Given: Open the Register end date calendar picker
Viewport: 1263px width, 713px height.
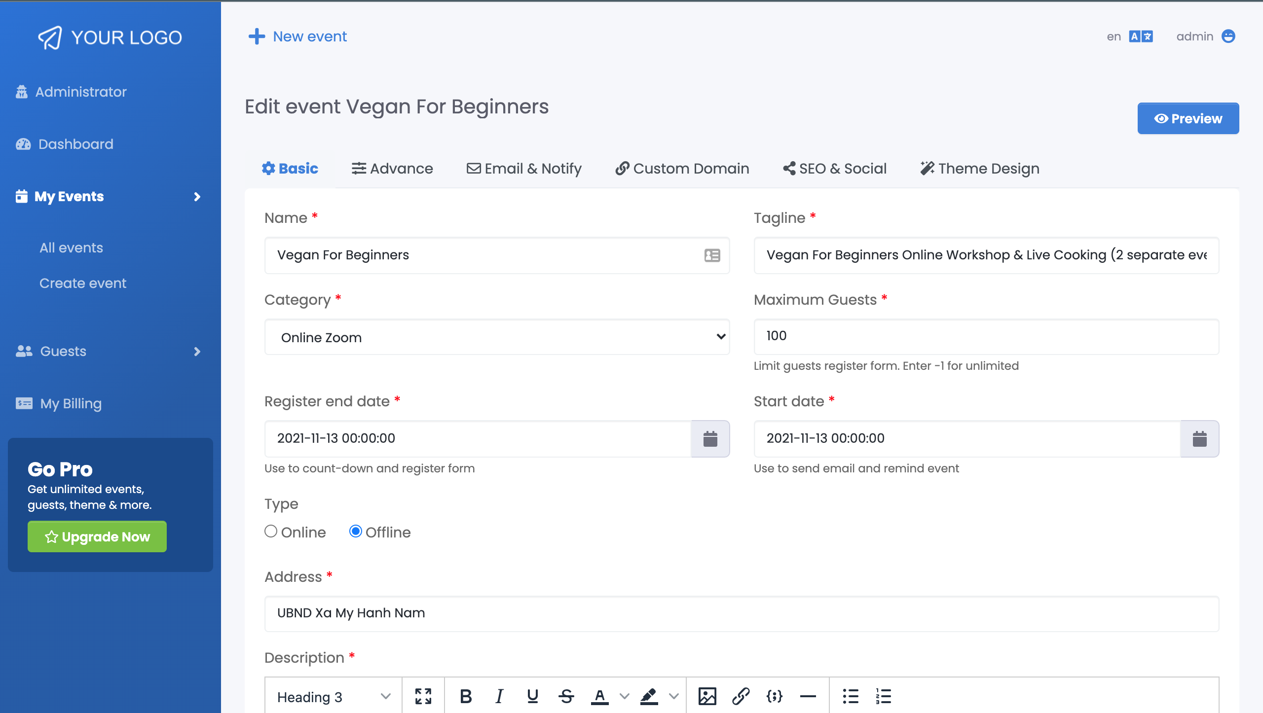Looking at the screenshot, I should click(x=710, y=439).
